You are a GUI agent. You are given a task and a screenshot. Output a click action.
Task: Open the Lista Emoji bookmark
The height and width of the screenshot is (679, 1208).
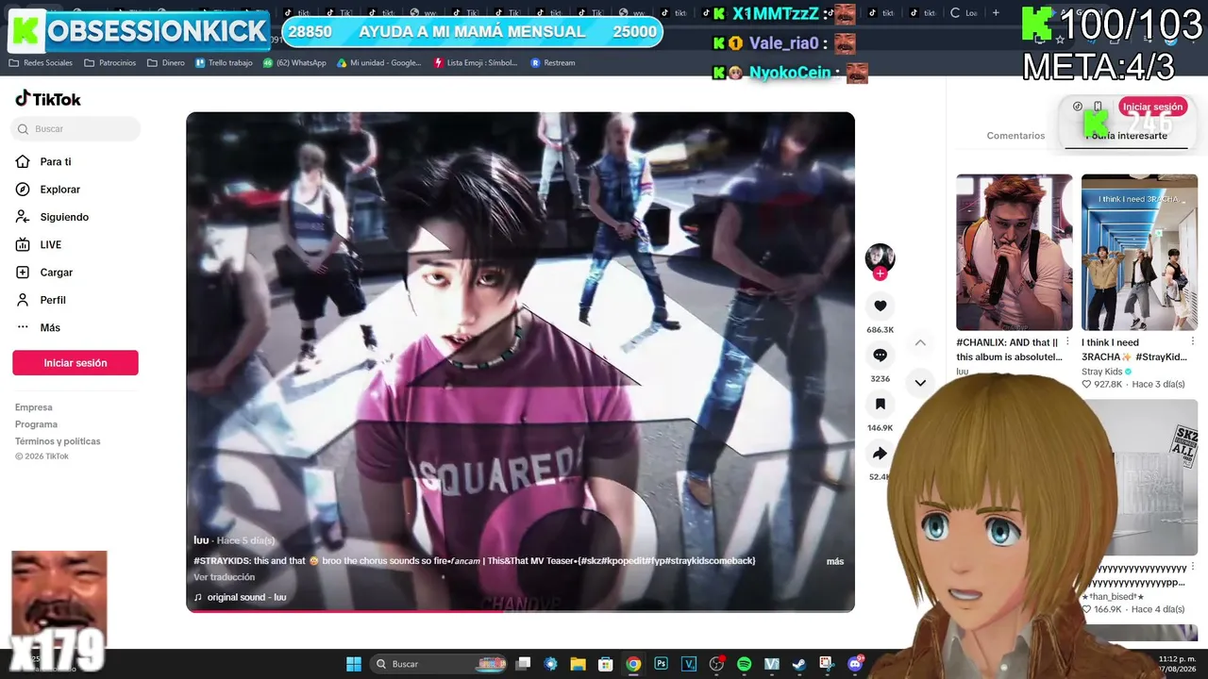pos(476,63)
